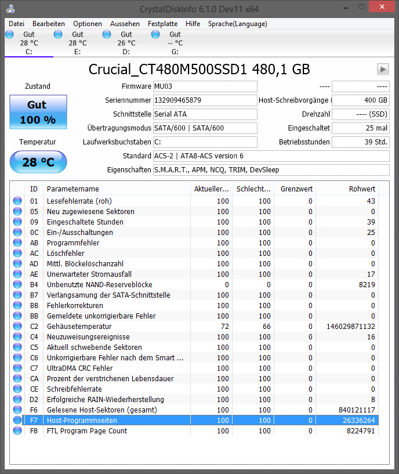Click the status icon of Lesefehlerrate (roh) row
399x474 pixels.
tap(17, 201)
